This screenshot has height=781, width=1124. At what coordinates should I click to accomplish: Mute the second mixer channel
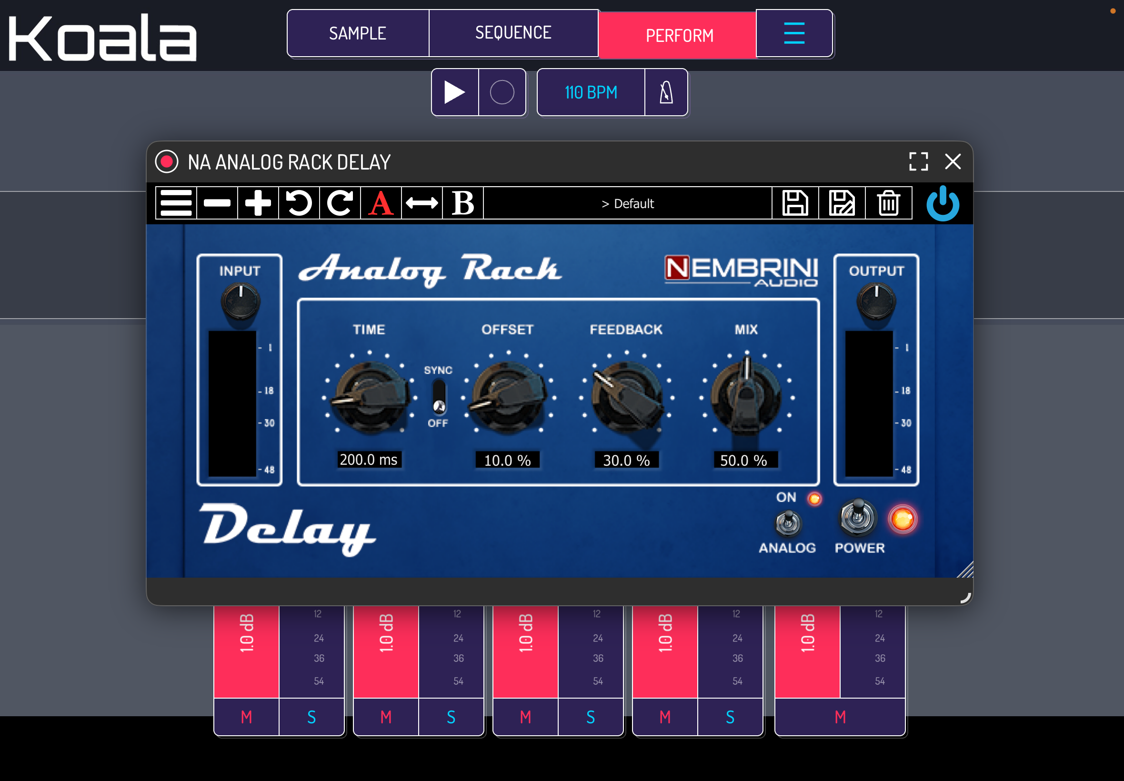(x=386, y=717)
